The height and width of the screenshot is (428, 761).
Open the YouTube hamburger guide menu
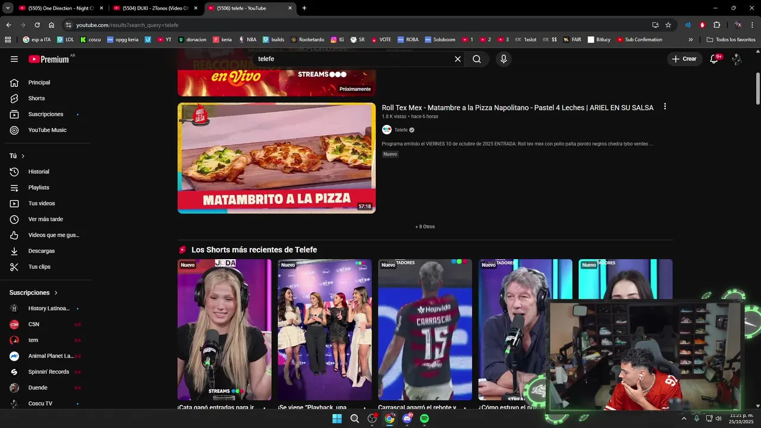[14, 59]
